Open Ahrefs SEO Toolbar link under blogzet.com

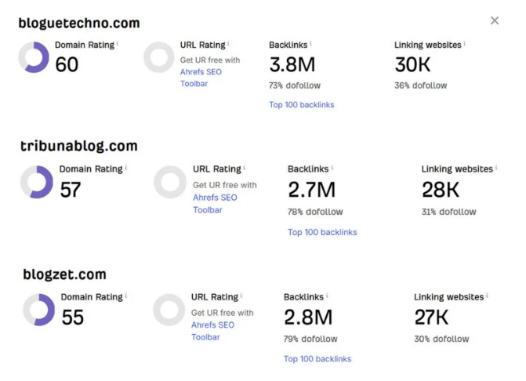point(212,331)
